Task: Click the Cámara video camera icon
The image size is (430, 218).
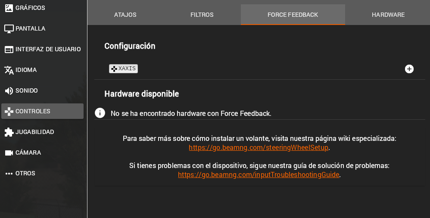Action: click(x=9, y=153)
